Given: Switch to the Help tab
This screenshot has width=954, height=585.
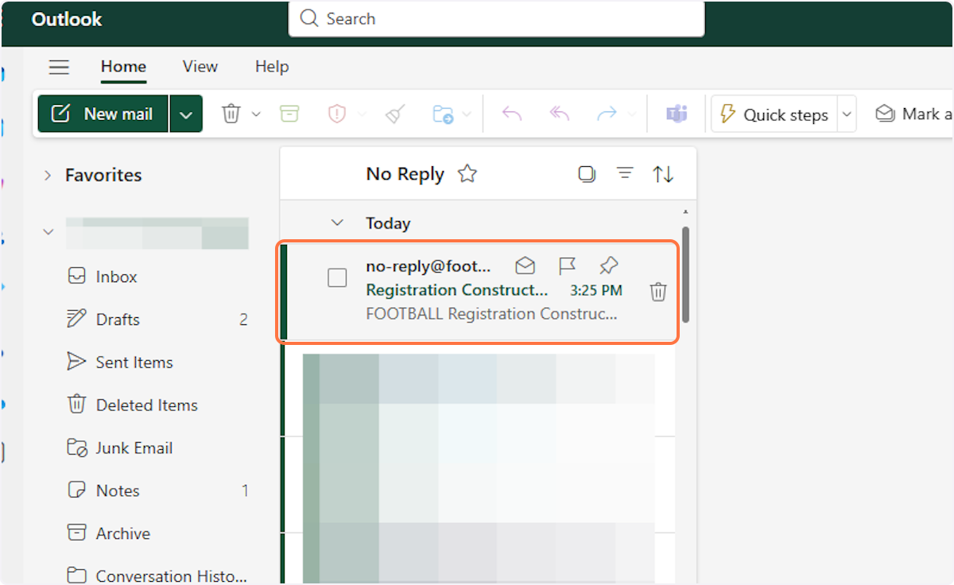Looking at the screenshot, I should coord(272,67).
